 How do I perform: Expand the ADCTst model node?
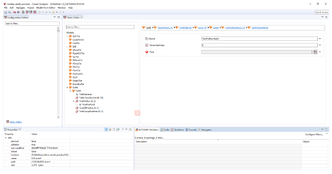pos(67,37)
